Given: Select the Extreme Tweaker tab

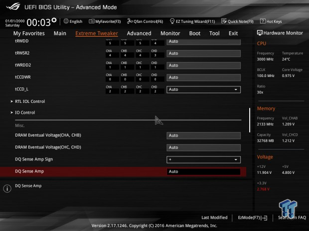Looking at the screenshot, I should point(97,33).
